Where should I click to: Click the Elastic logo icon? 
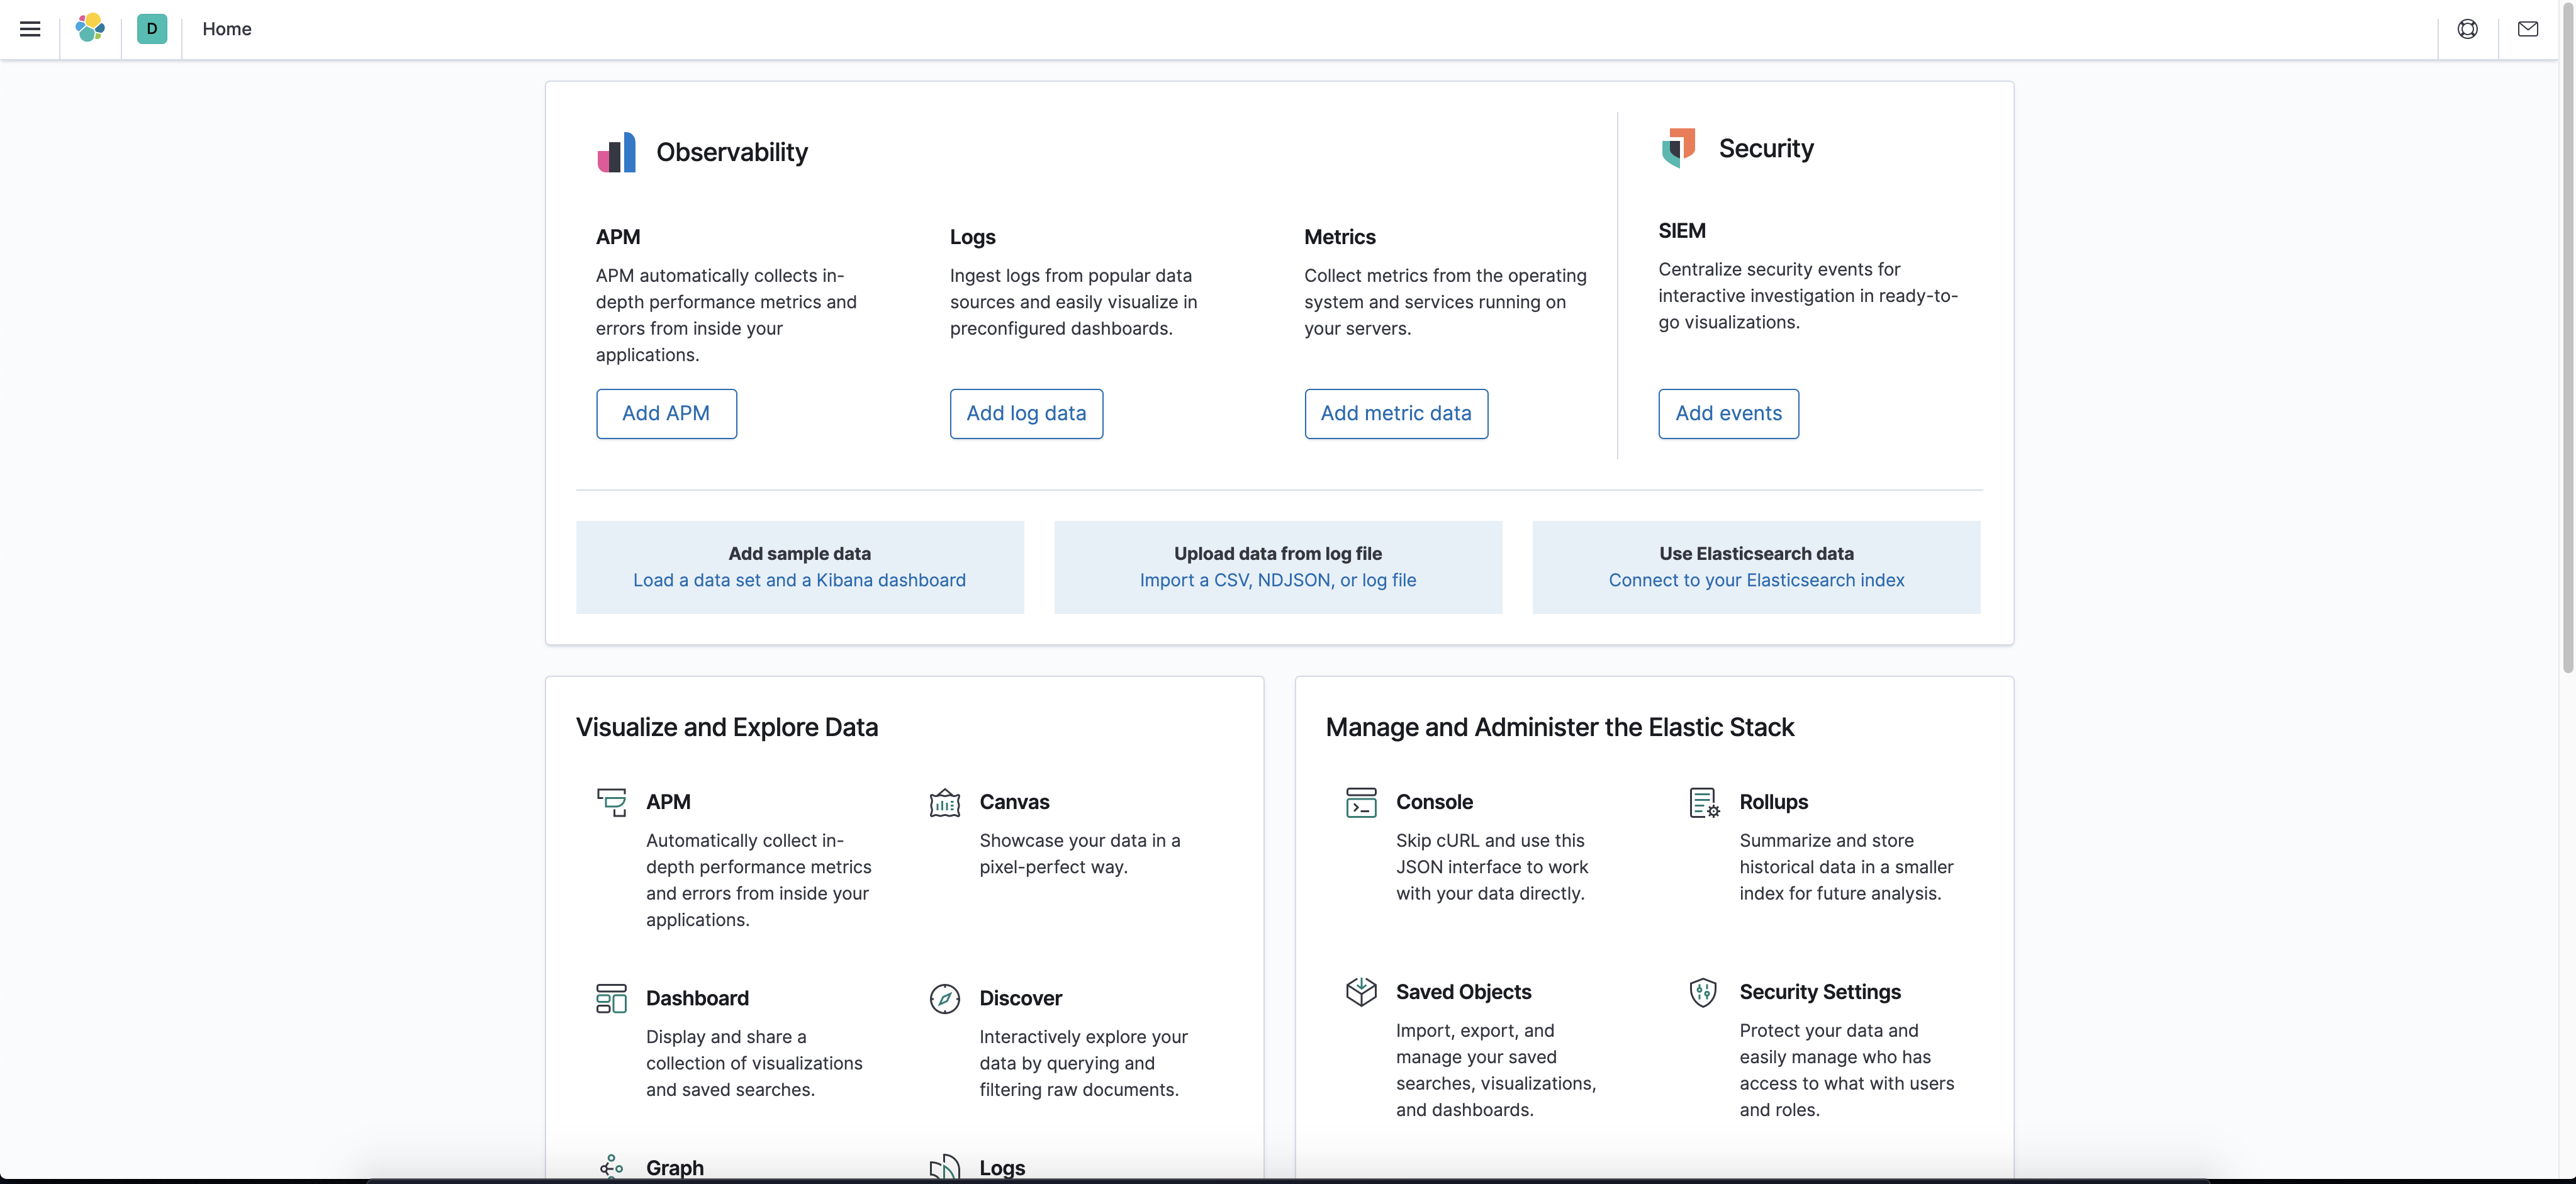click(90, 29)
